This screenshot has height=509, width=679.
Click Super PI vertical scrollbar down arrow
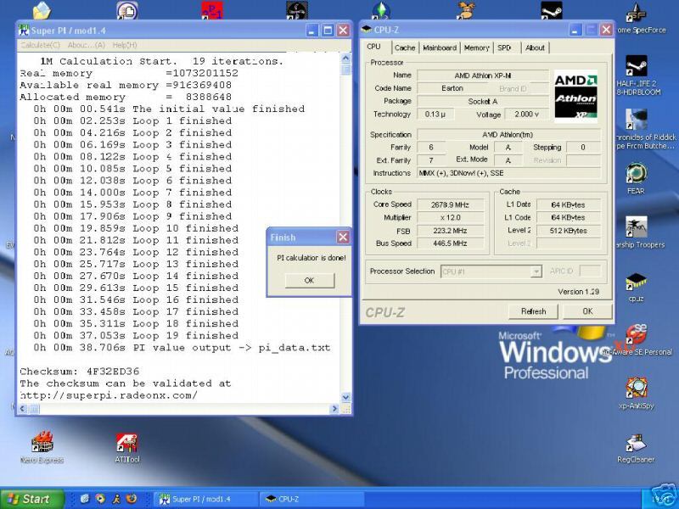tap(345, 397)
